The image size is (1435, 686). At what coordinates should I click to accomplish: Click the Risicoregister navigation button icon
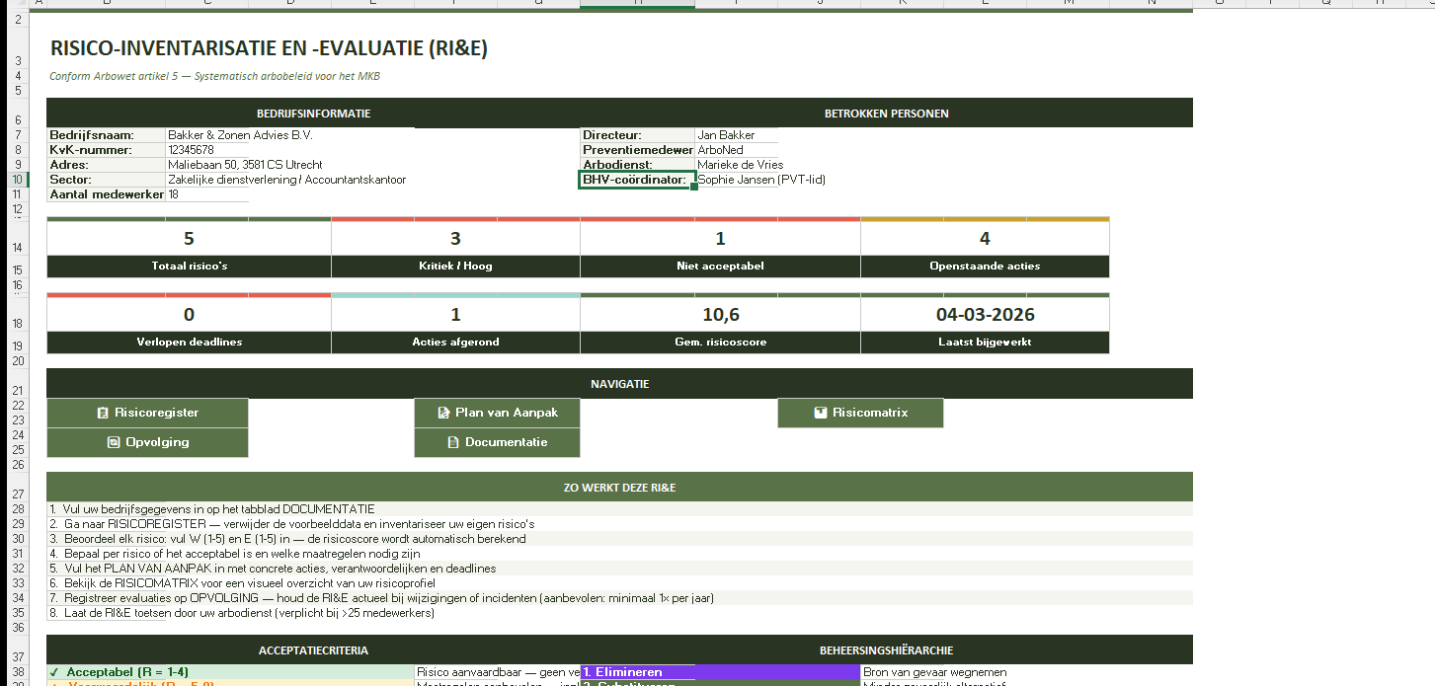coord(103,413)
